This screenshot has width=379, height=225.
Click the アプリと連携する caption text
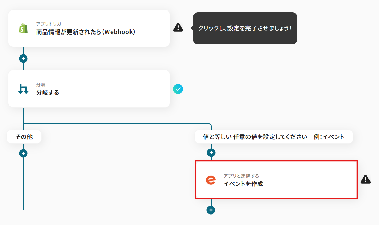[241, 176]
